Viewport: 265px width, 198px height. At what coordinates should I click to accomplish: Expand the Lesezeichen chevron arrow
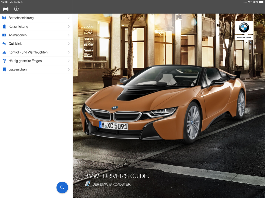[x=69, y=69]
